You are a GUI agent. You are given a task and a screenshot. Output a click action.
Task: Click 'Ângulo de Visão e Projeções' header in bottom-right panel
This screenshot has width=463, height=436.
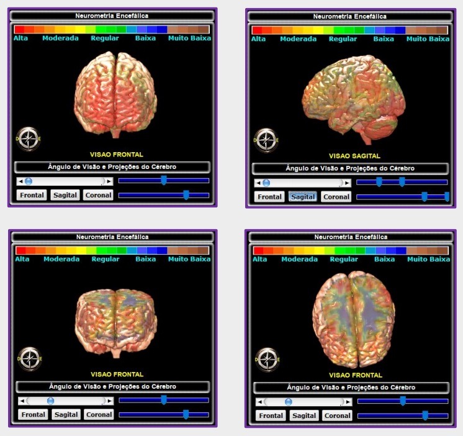(351, 388)
